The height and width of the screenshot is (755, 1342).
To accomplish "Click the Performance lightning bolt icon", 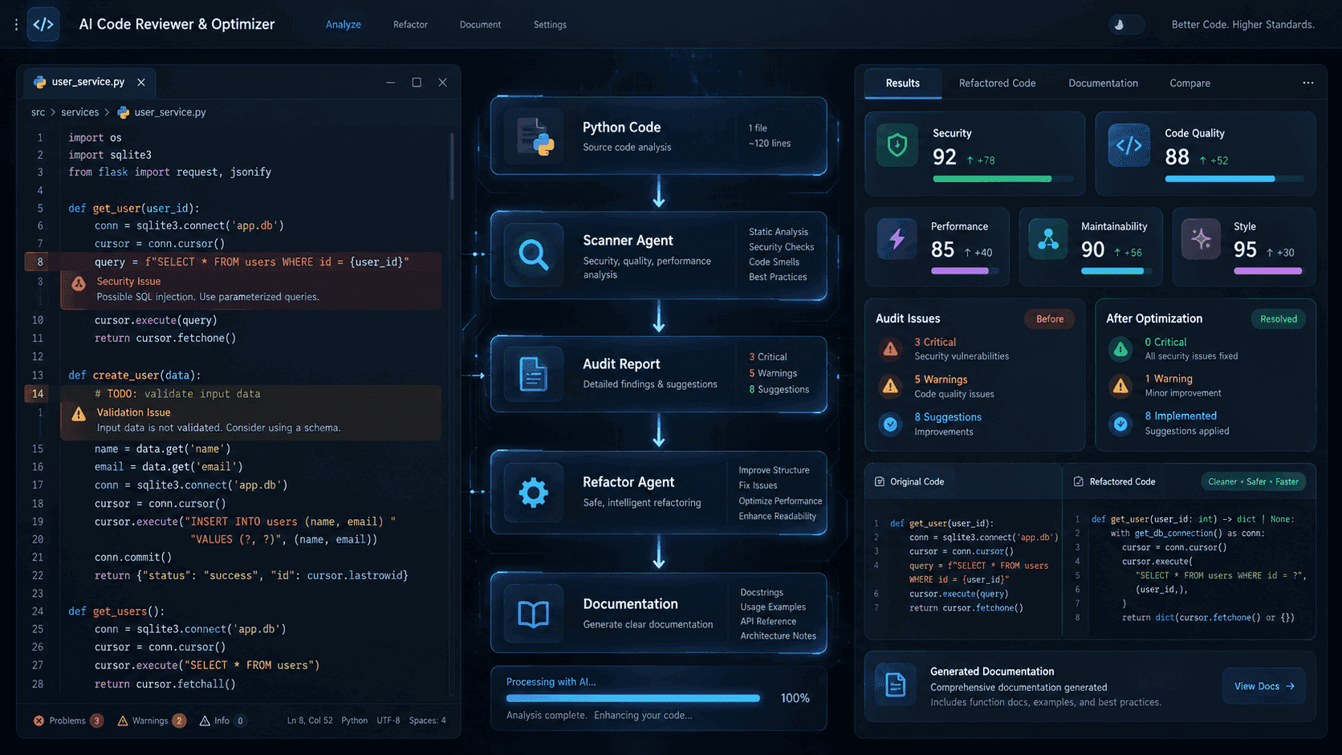I will [897, 238].
